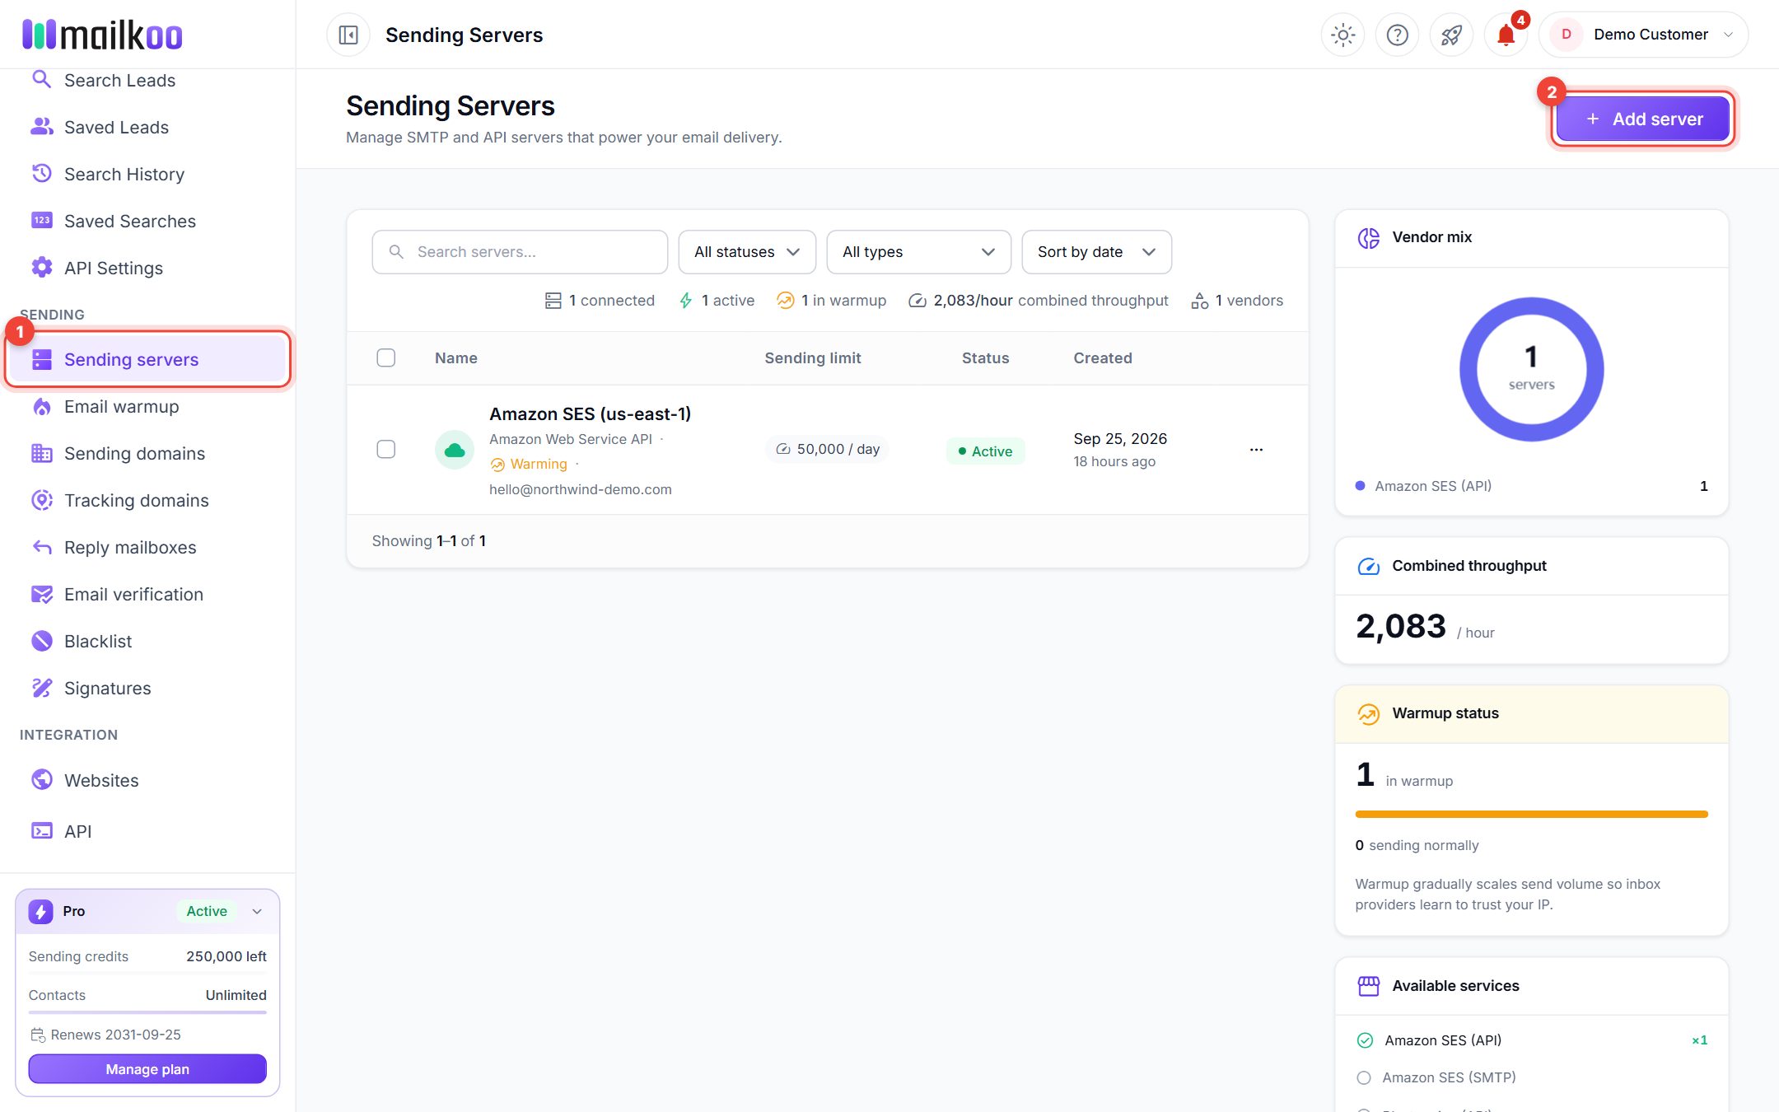Click the 1 connected server icon

[x=553, y=301]
